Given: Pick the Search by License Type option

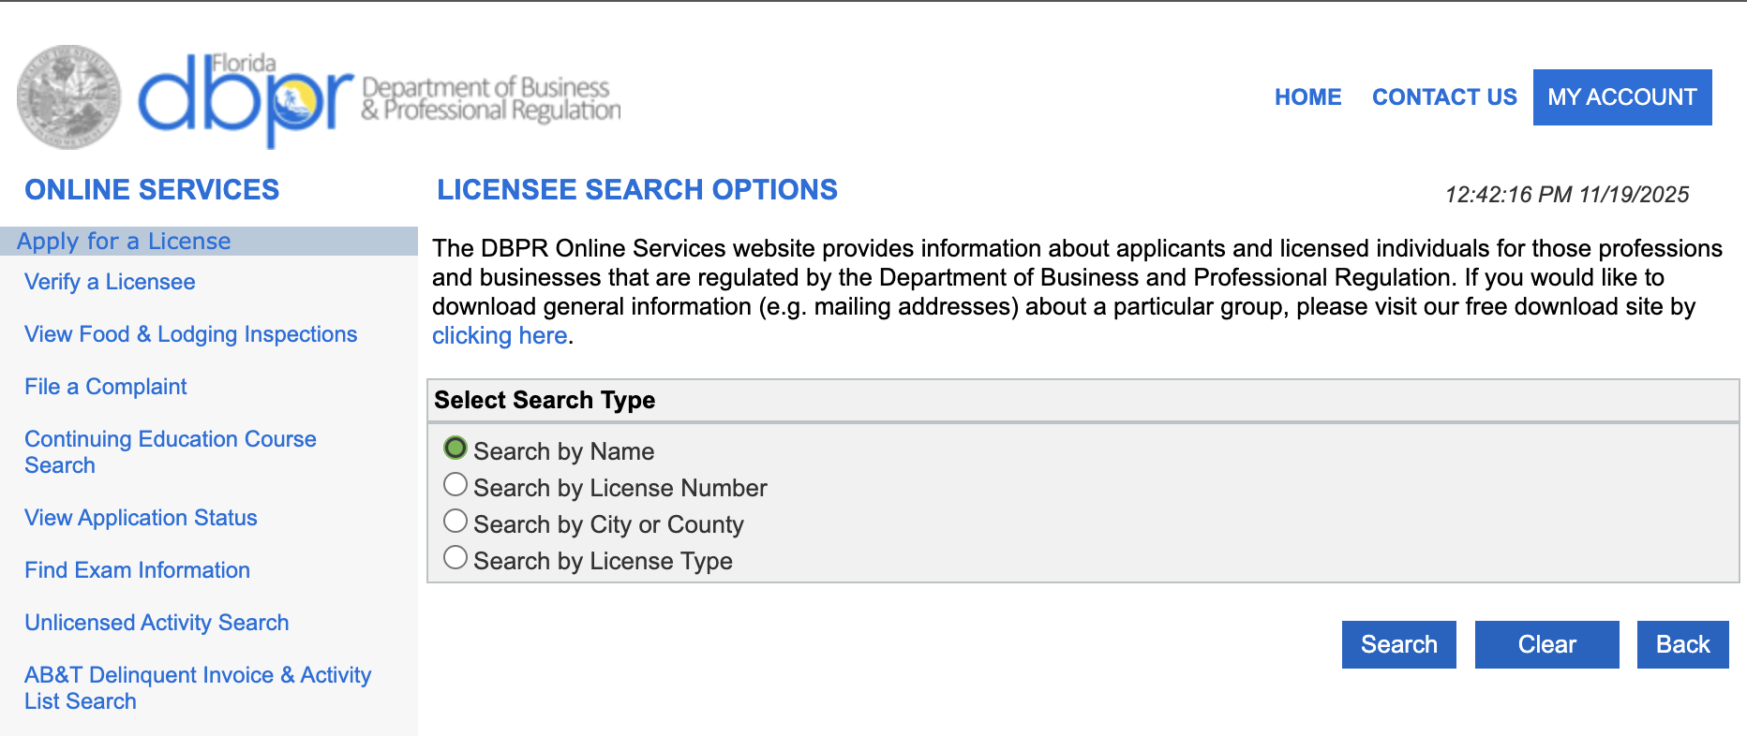Looking at the screenshot, I should pyautogui.click(x=455, y=558).
